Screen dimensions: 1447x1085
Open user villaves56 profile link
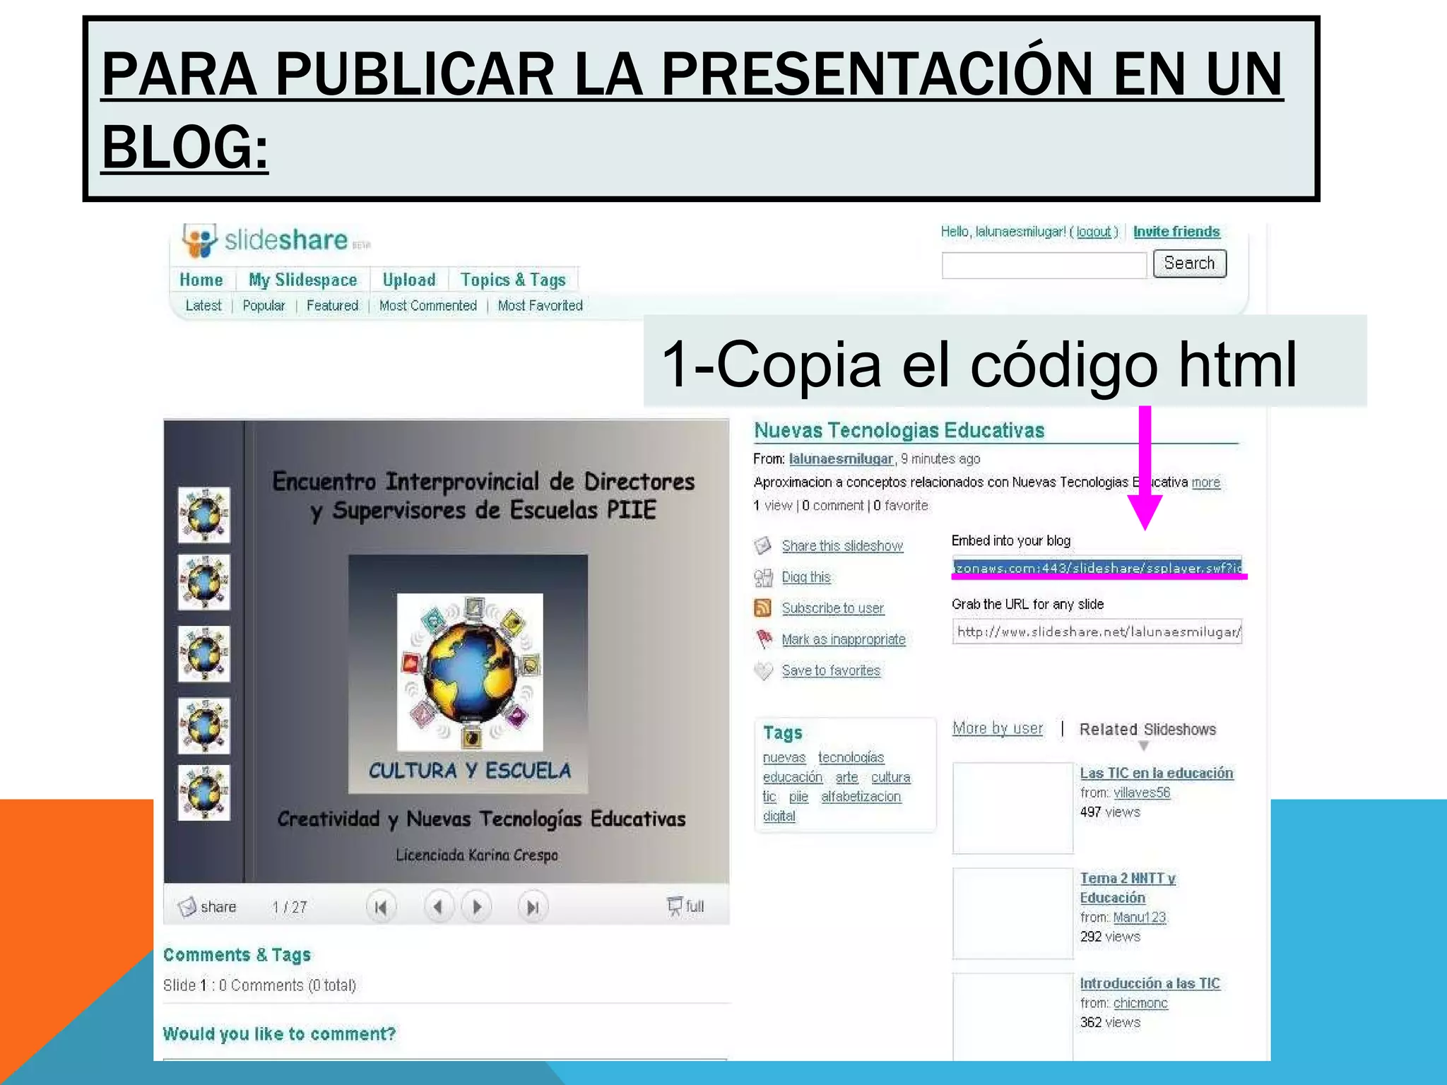click(1142, 793)
